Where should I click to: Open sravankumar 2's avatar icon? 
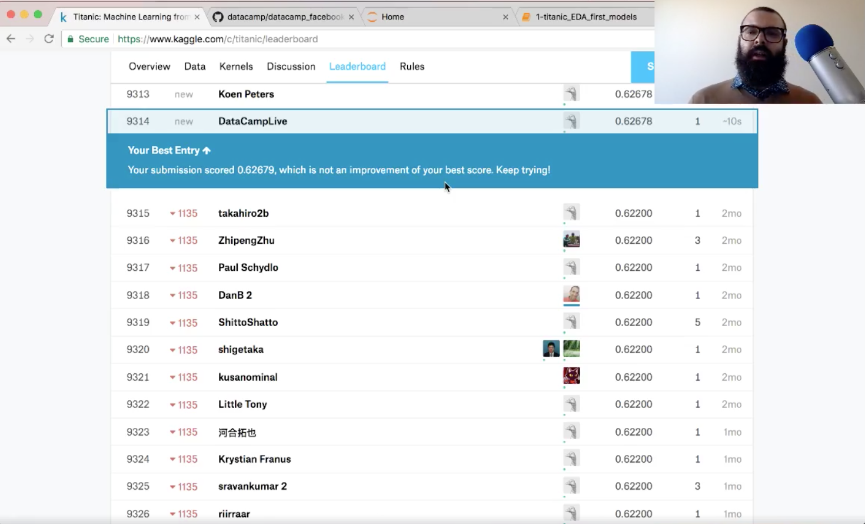click(x=571, y=486)
